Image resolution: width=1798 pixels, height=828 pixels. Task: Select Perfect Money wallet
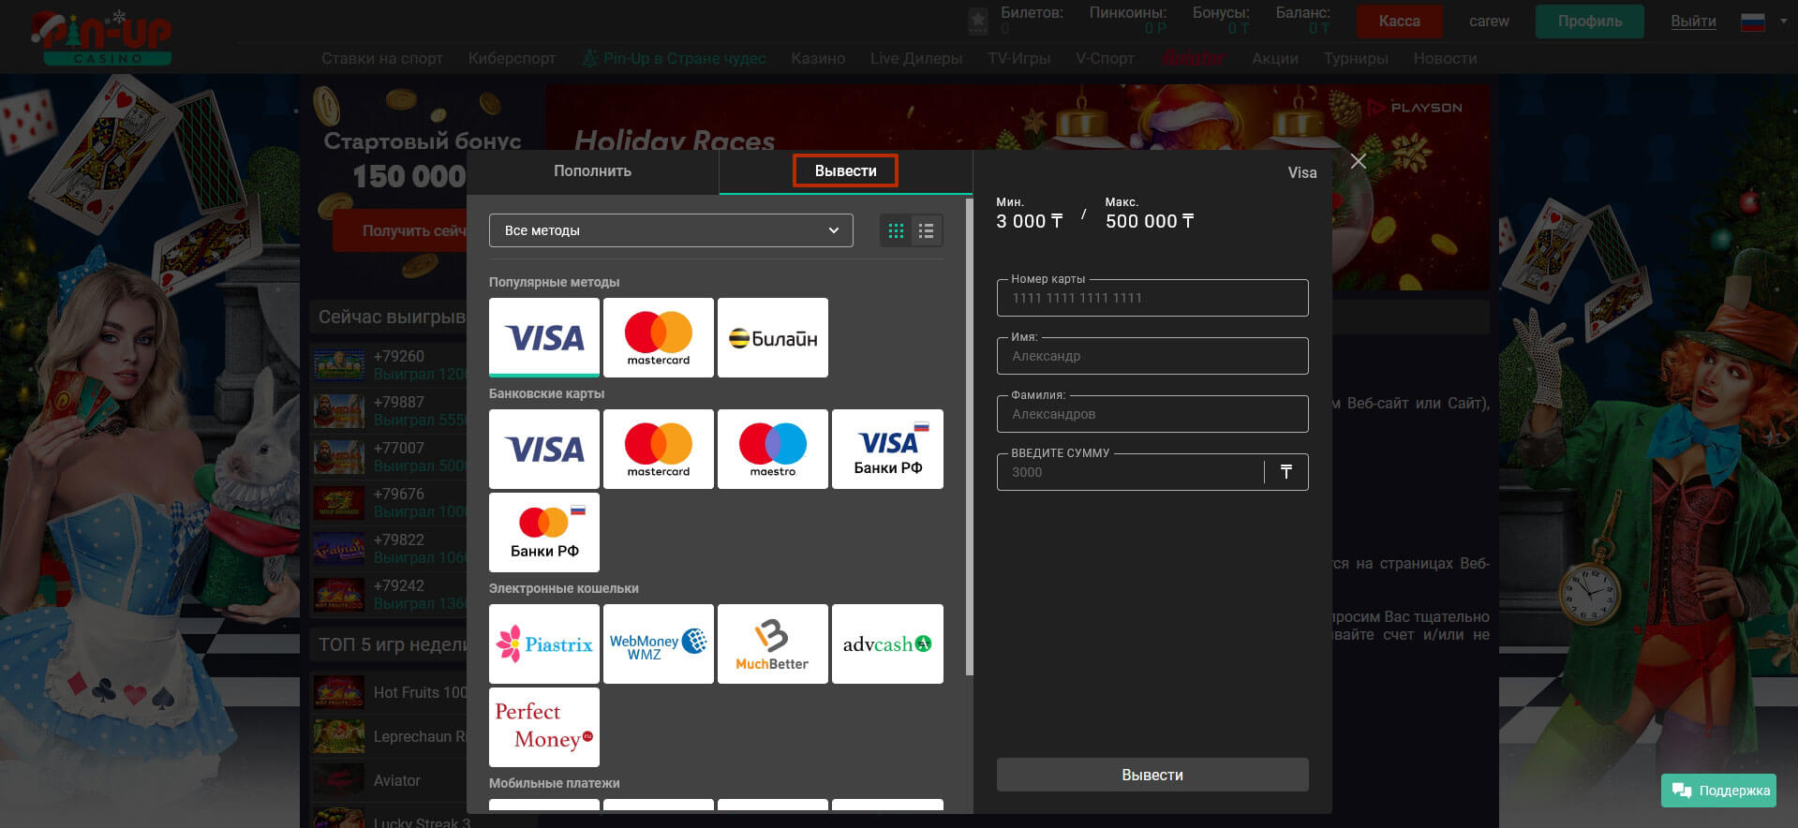543,727
